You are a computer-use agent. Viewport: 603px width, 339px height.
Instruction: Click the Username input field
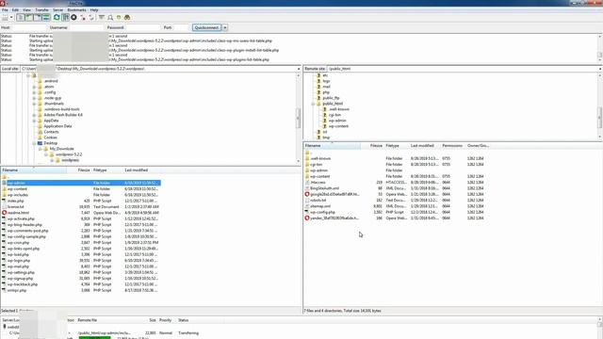point(86,27)
